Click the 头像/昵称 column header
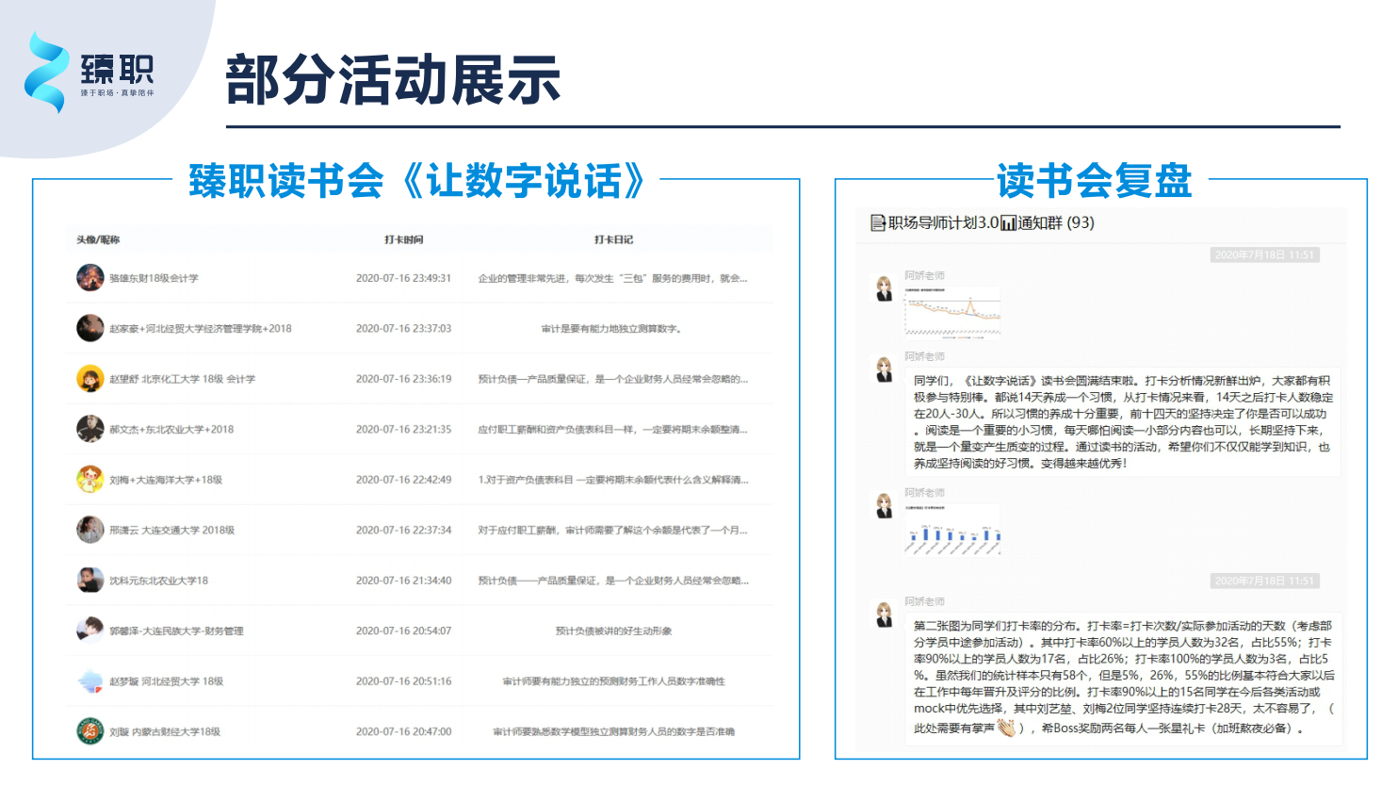Image resolution: width=1398 pixels, height=786 pixels. point(98,239)
